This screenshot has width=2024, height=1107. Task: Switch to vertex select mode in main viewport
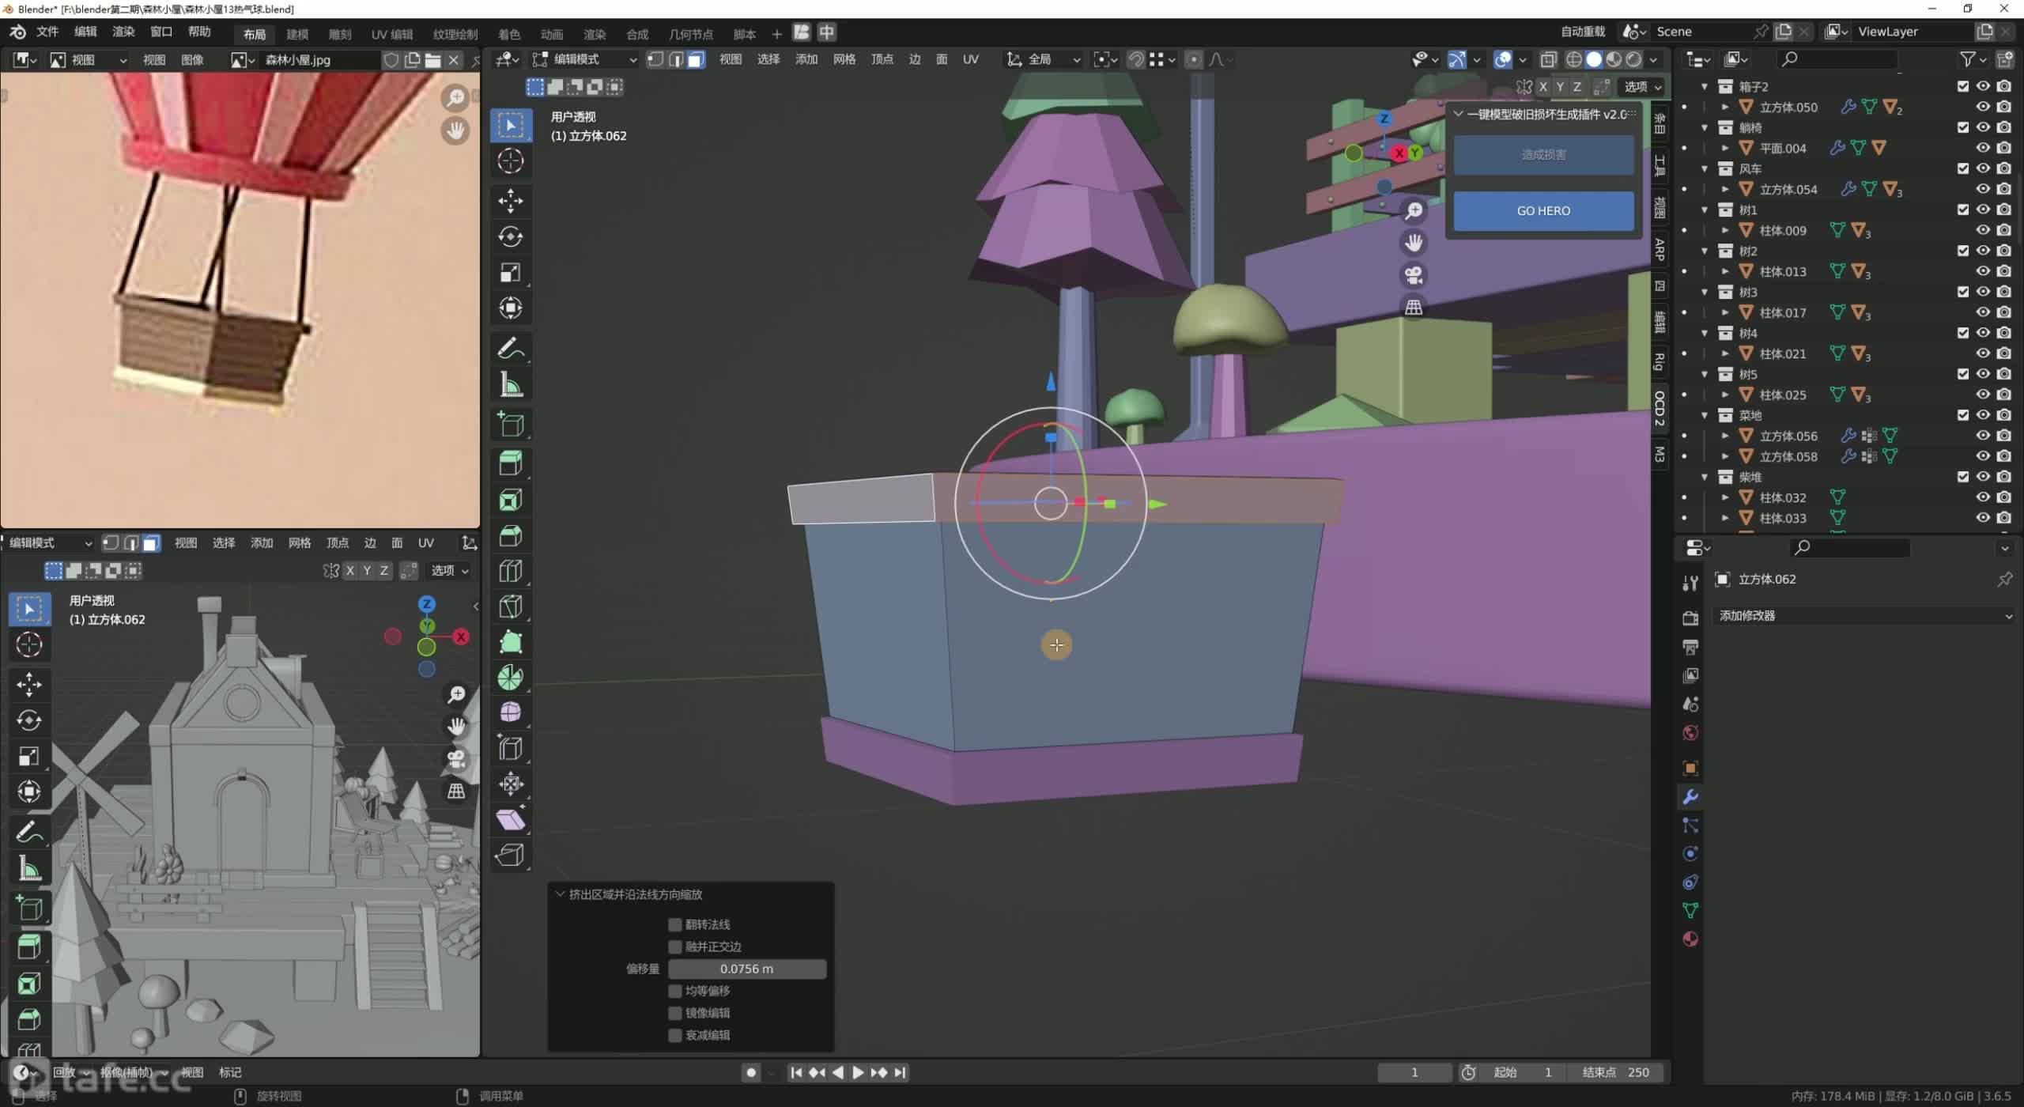click(x=655, y=59)
